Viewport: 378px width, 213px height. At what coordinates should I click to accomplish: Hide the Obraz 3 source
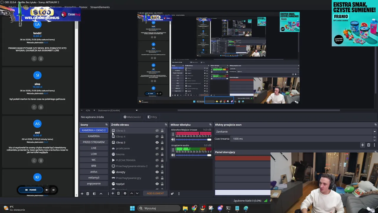(157, 142)
